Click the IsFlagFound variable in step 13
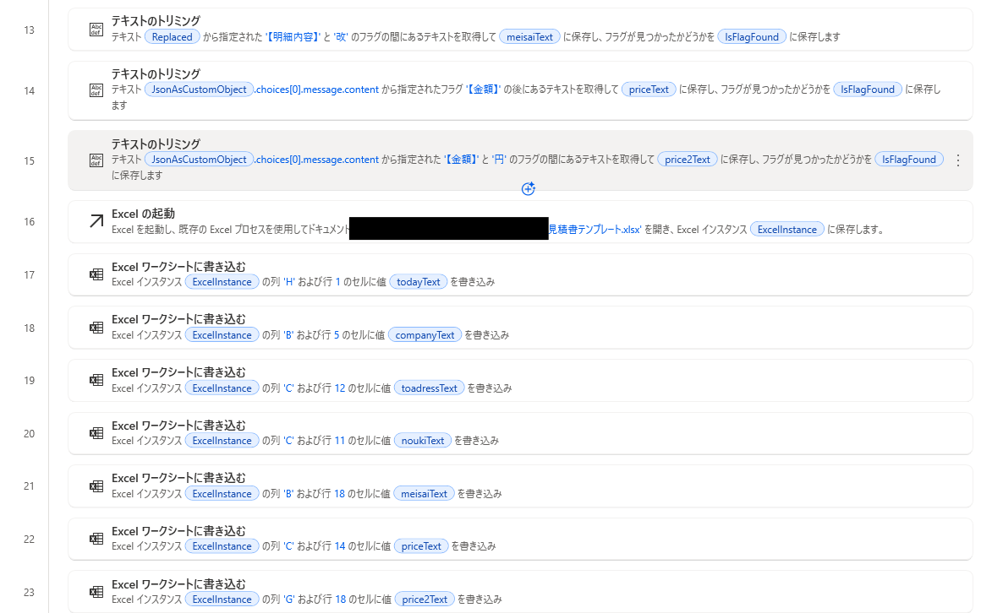Viewport: 981px width, 613px height. [751, 37]
